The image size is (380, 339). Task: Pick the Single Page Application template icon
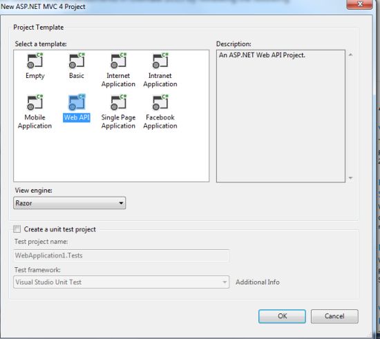(x=119, y=102)
